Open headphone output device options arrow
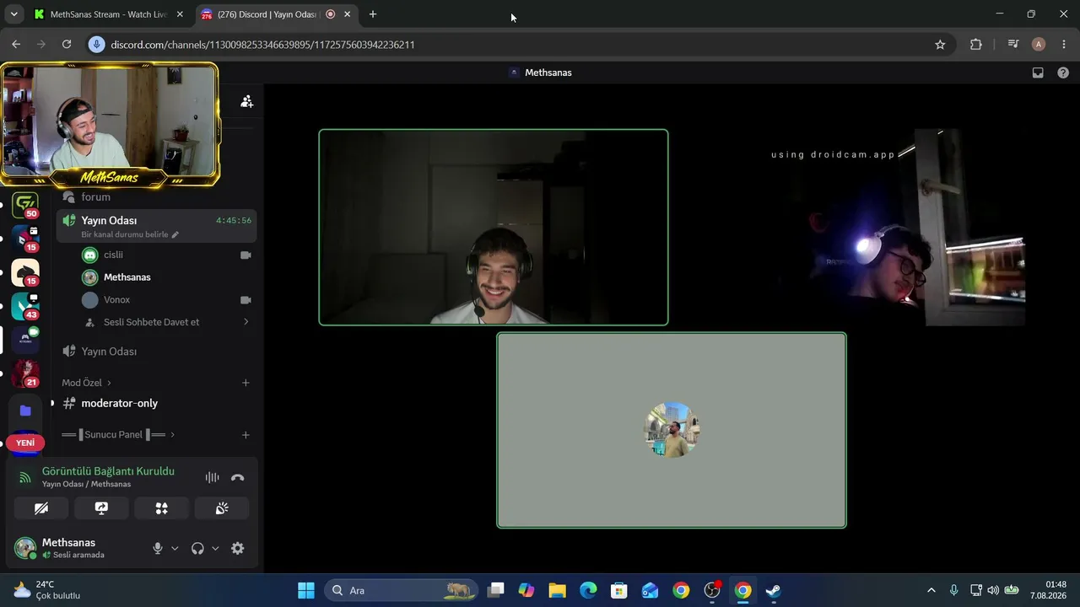This screenshot has width=1080, height=607. (x=215, y=548)
